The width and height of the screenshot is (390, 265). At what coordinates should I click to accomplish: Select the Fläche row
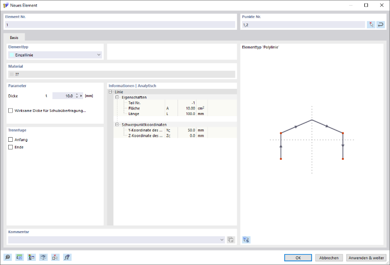click(175, 108)
